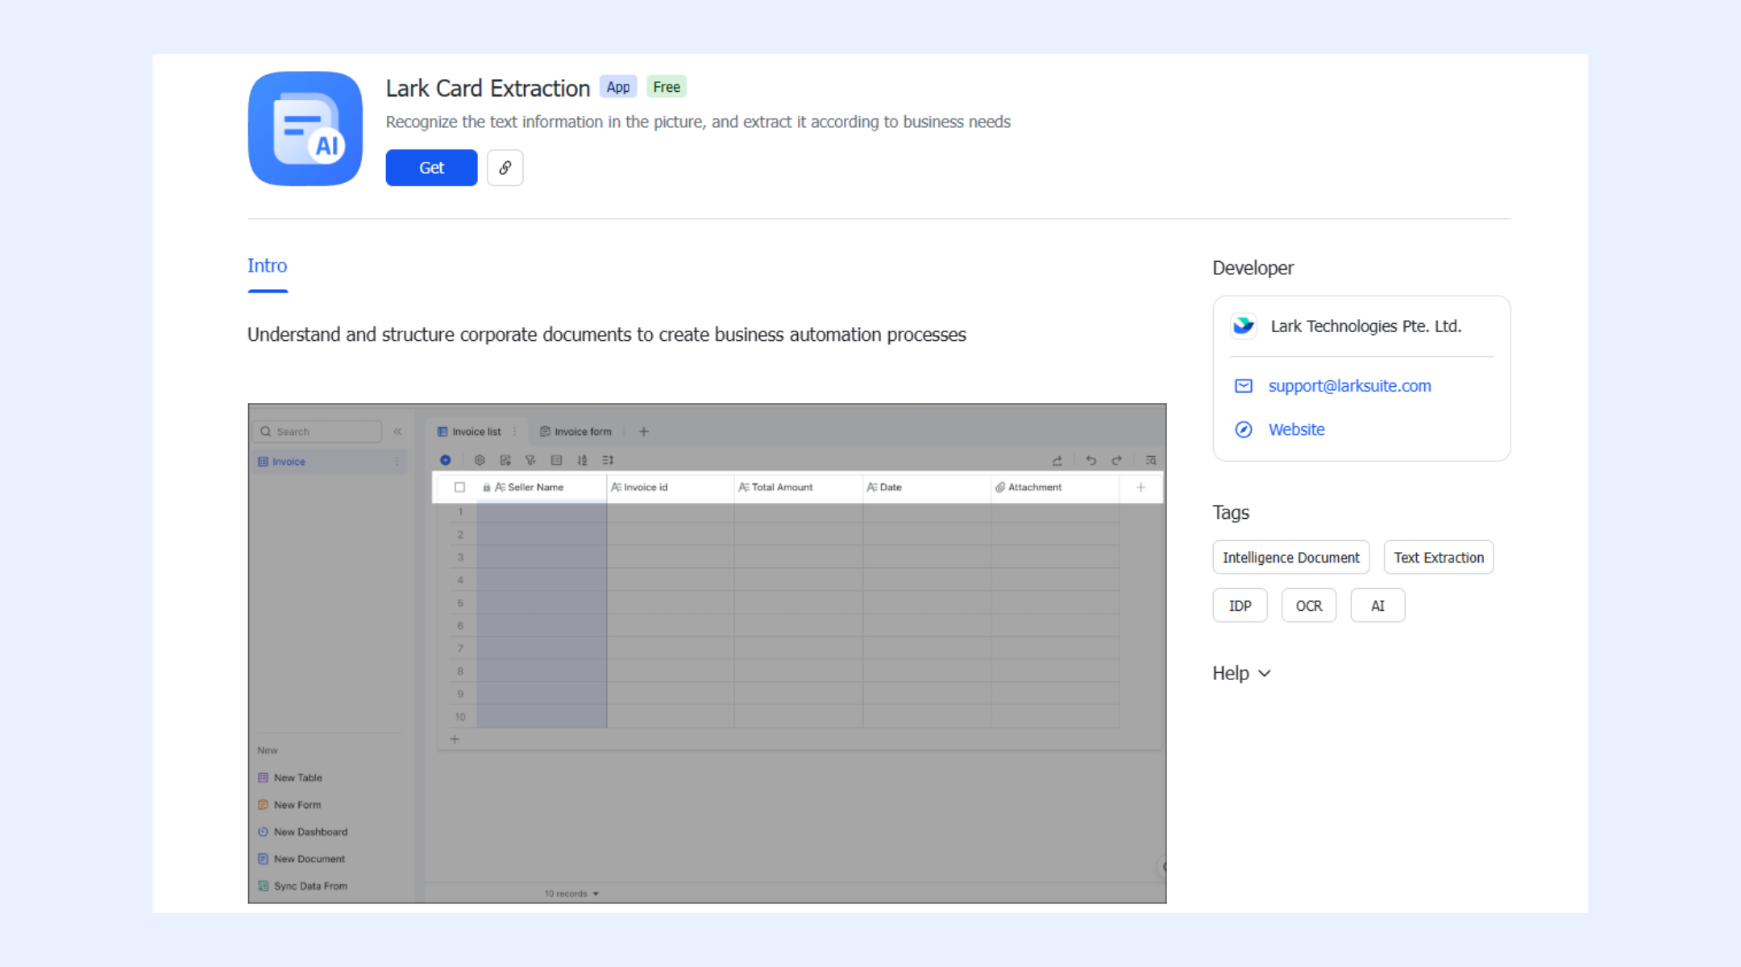Click Sync Data From in sidebar
This screenshot has width=1741, height=967.
(x=302, y=886)
